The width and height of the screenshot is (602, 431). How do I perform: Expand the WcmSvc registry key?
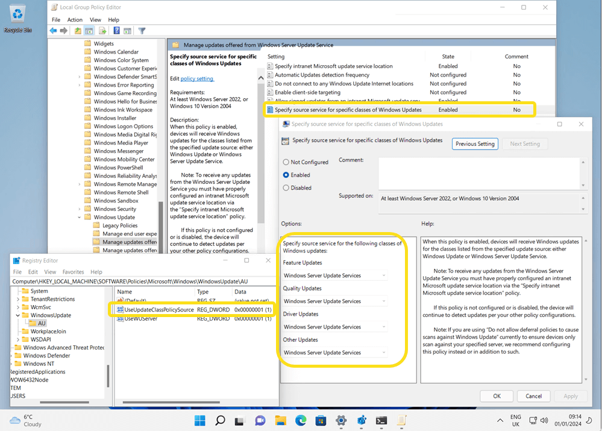tap(17, 307)
